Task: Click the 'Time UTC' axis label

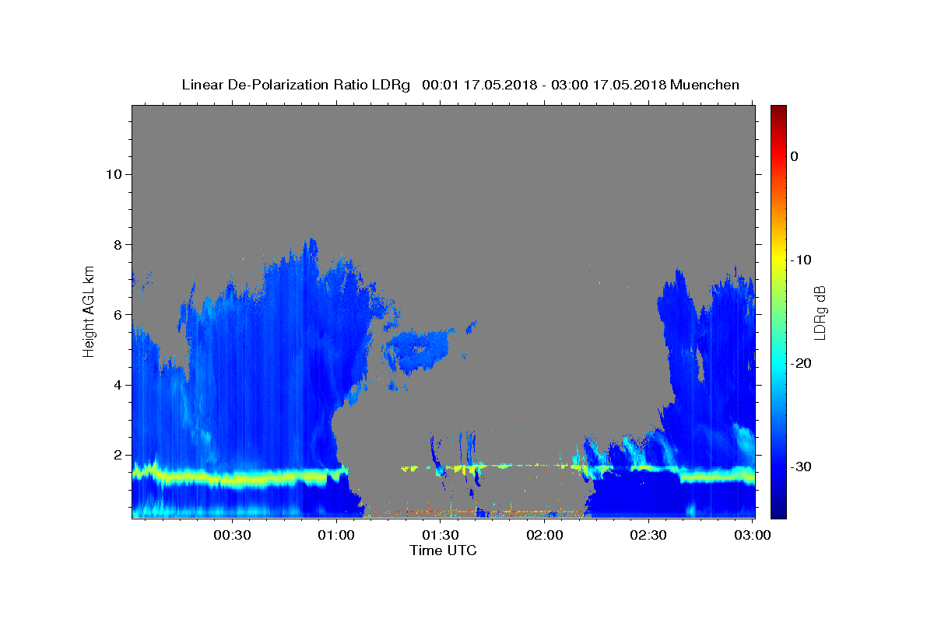Action: 443,550
